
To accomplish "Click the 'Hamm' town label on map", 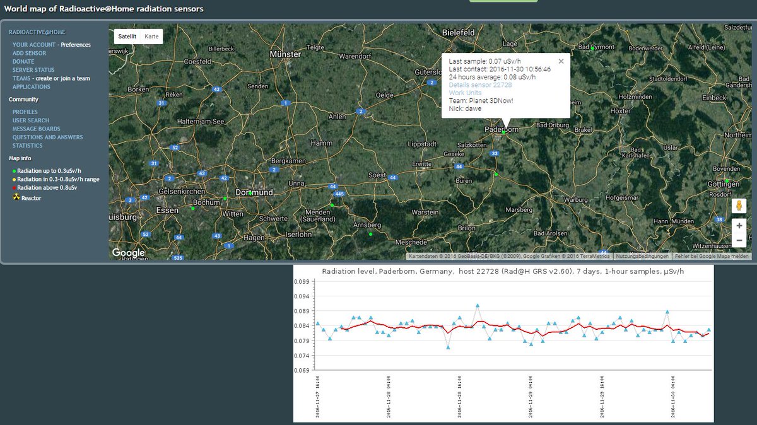I will (x=322, y=143).
